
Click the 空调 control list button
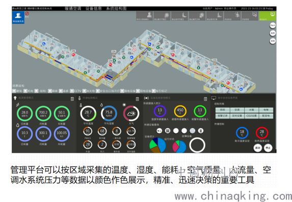pyautogui.click(x=237, y=110)
